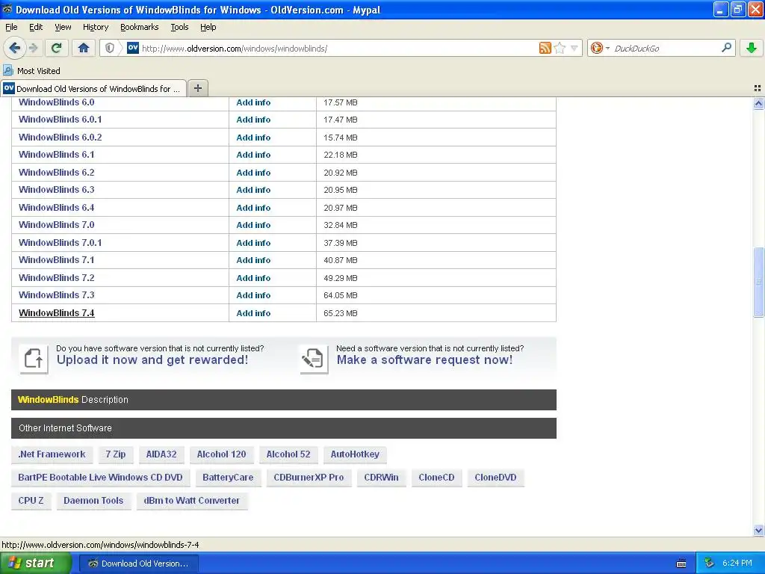Image resolution: width=765 pixels, height=574 pixels.
Task: Open a new tab with plus button
Action: pyautogui.click(x=197, y=88)
